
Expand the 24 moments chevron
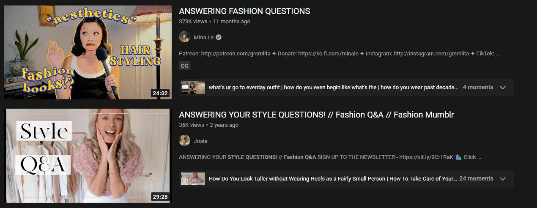[x=503, y=179]
